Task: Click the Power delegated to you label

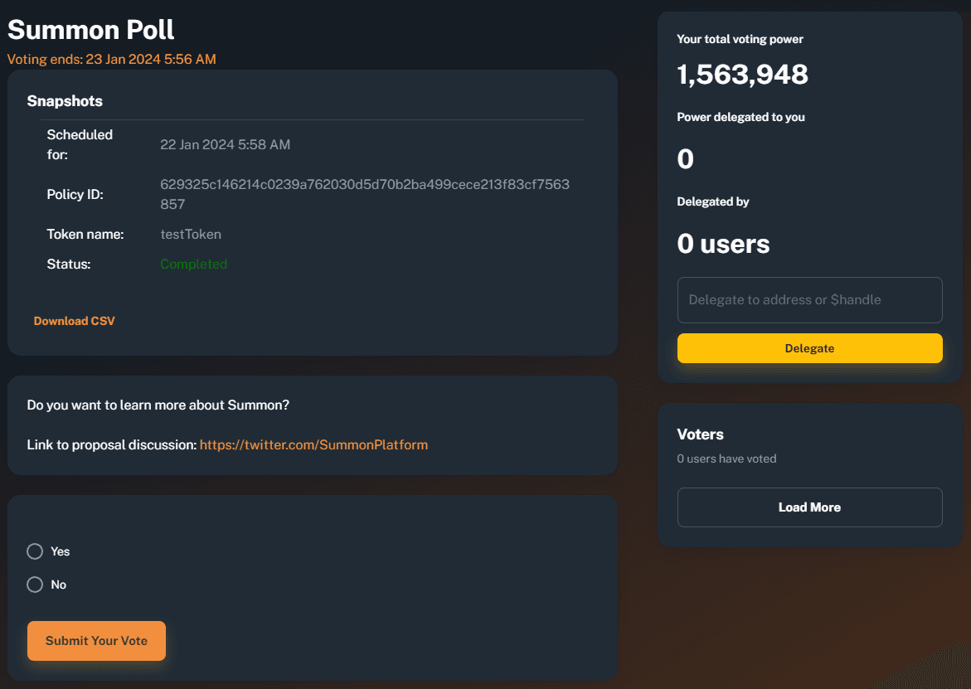Action: coord(740,117)
